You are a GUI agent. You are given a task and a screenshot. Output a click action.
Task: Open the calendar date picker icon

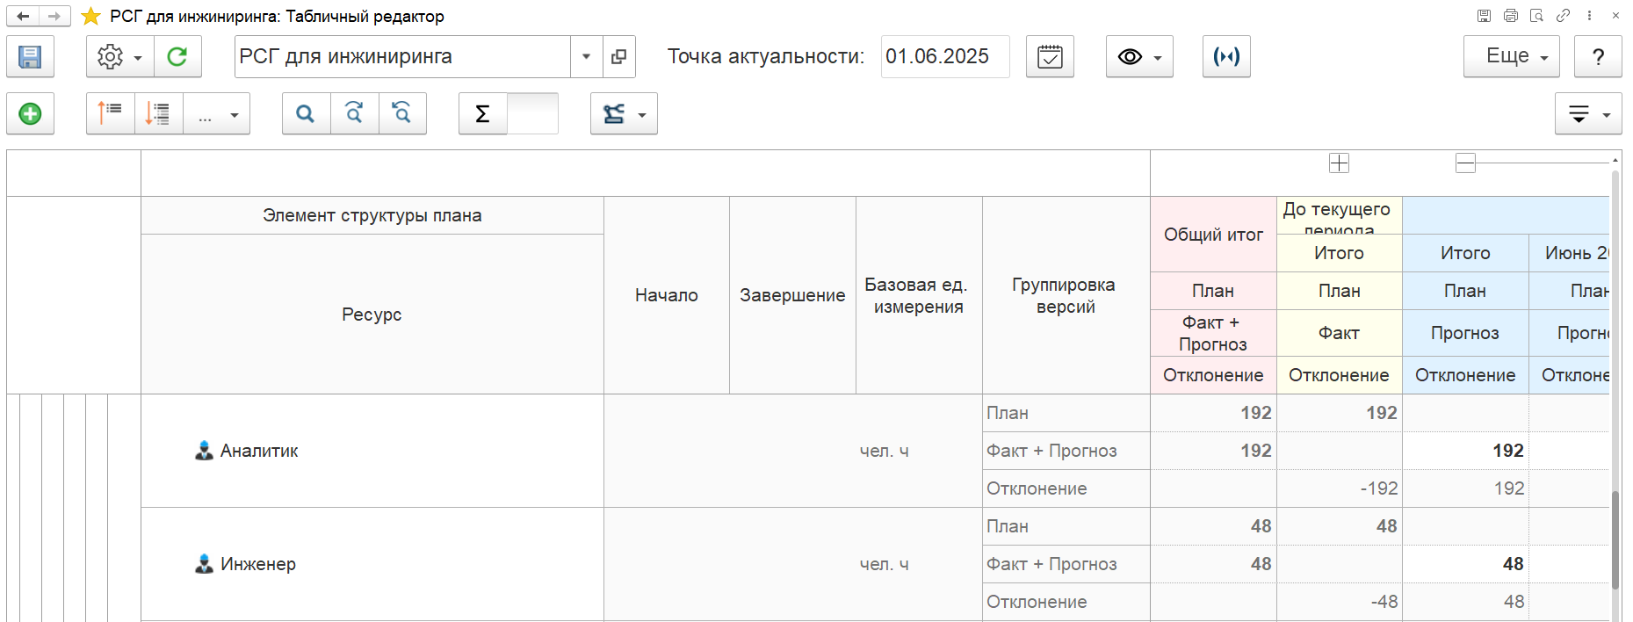1050,57
